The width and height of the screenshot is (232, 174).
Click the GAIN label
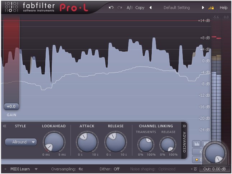(12, 115)
